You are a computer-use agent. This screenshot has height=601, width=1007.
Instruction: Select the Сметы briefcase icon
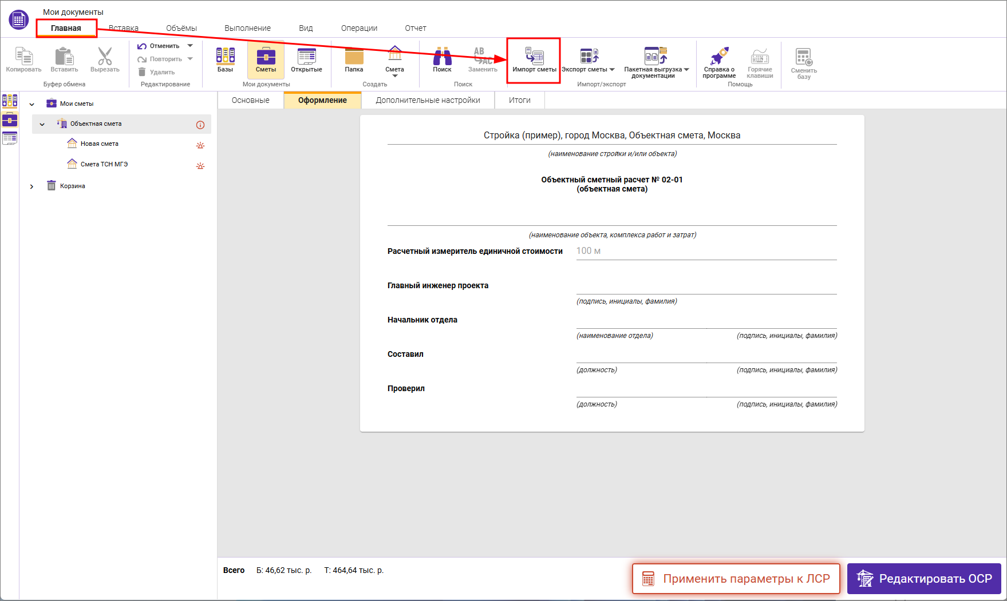(266, 59)
